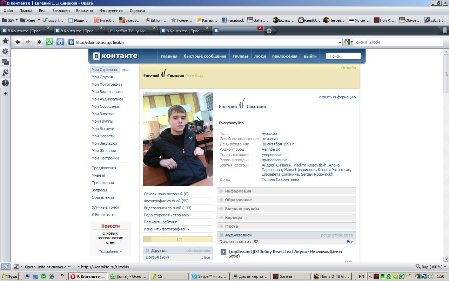Viewport: 449px width, 281px height.
Task: Open the gear Widgets panel in the sidebar
Action: pyautogui.click(x=5, y=51)
